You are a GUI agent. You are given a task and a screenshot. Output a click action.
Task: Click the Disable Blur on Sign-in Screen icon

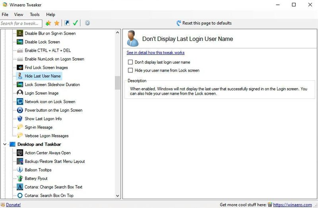[20, 33]
